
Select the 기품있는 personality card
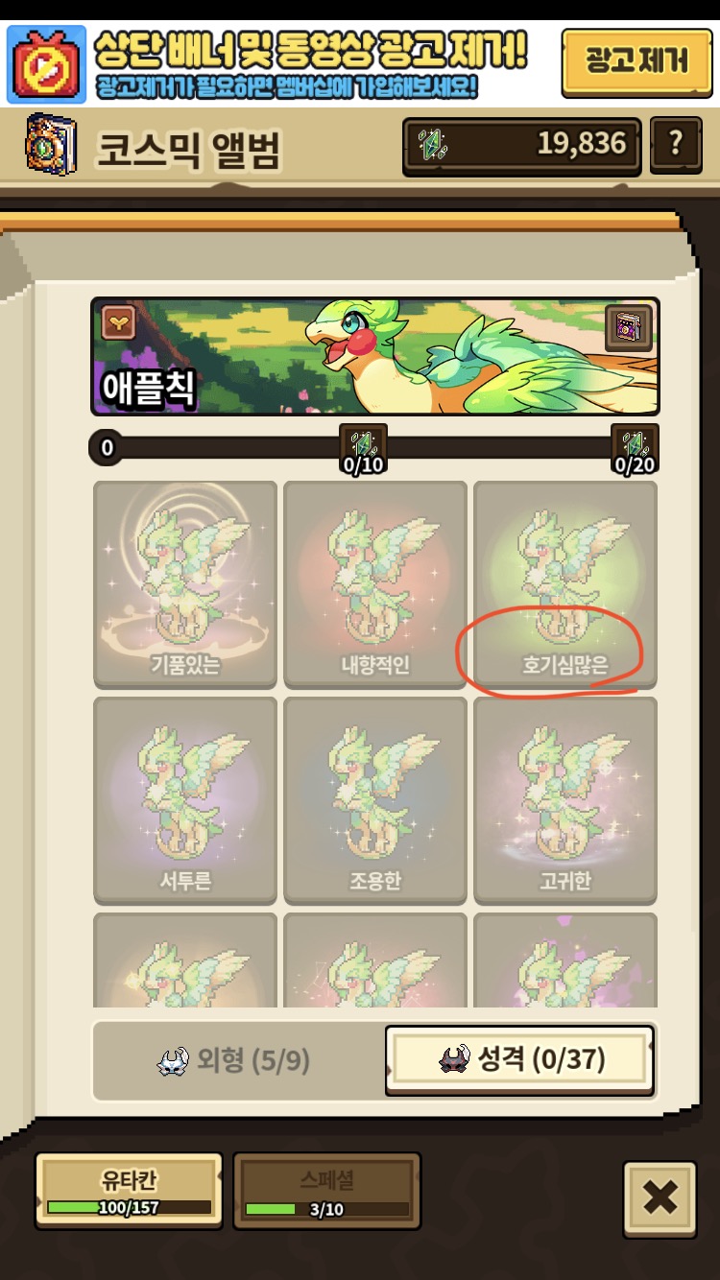pos(185,584)
